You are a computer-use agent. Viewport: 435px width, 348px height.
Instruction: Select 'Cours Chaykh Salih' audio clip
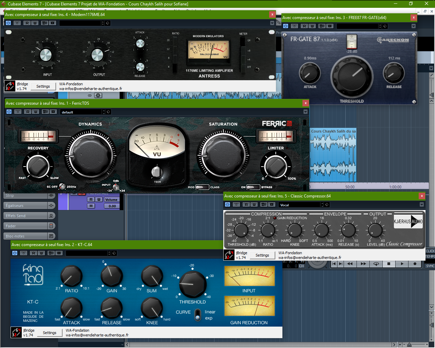click(x=333, y=155)
